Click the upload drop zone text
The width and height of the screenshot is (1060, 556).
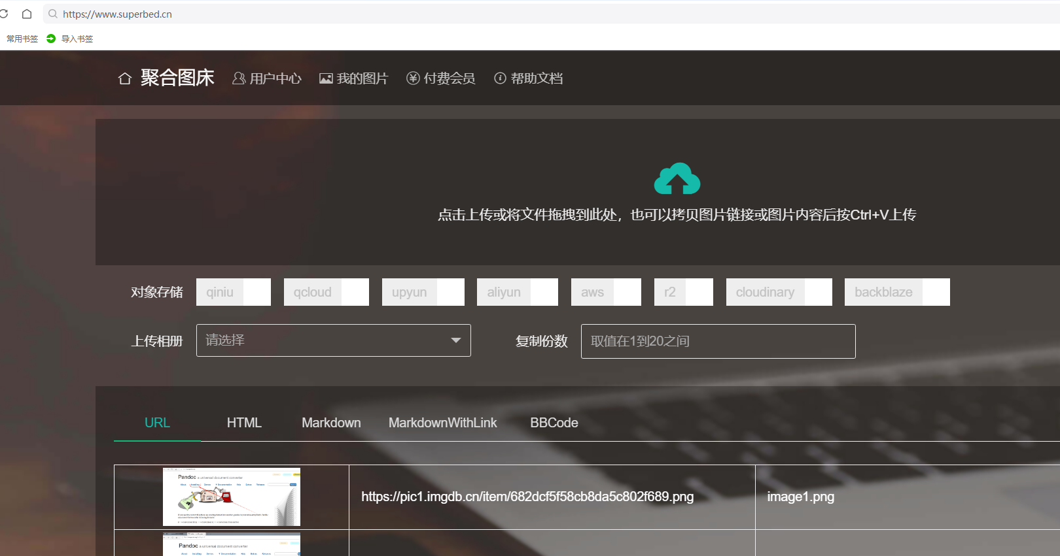(x=677, y=215)
